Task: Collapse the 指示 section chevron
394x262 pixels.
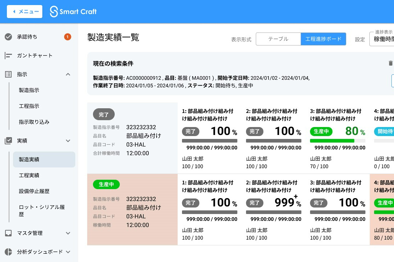Action: (68, 74)
